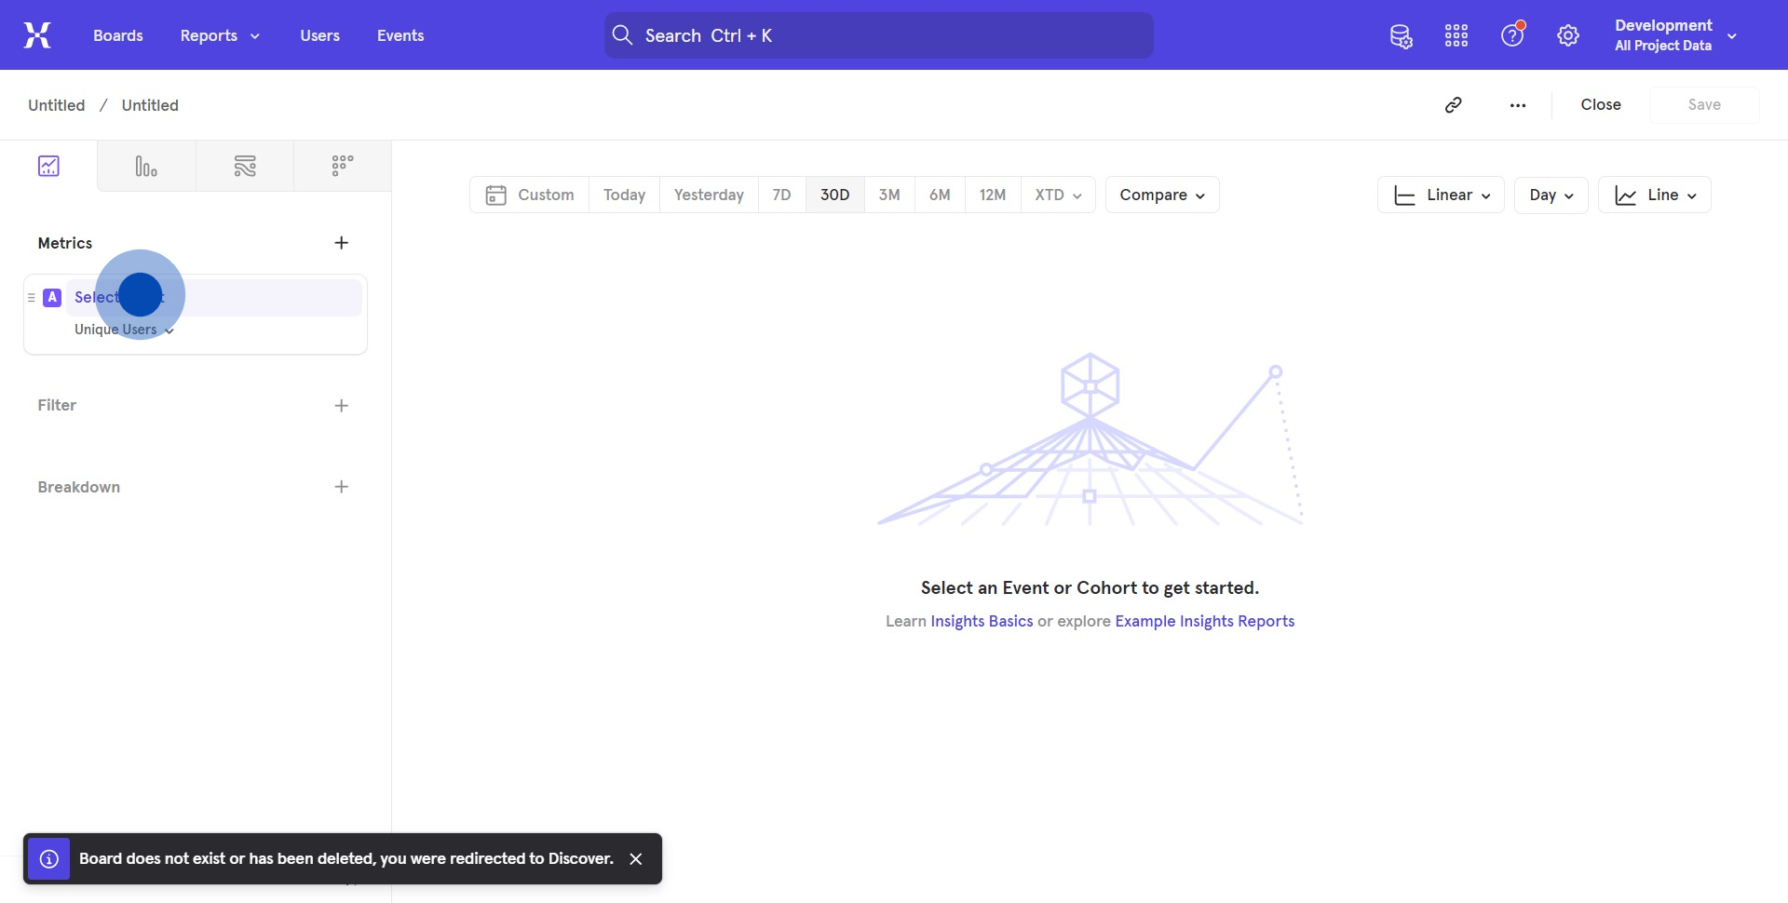Open the data management database icon
This screenshot has height=903, width=1788.
1401,36
